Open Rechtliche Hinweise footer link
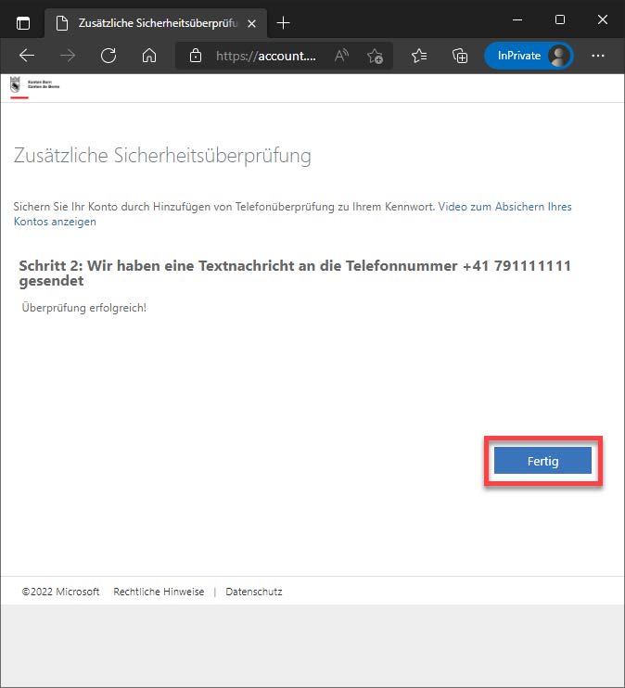The width and height of the screenshot is (625, 688). pyautogui.click(x=159, y=592)
